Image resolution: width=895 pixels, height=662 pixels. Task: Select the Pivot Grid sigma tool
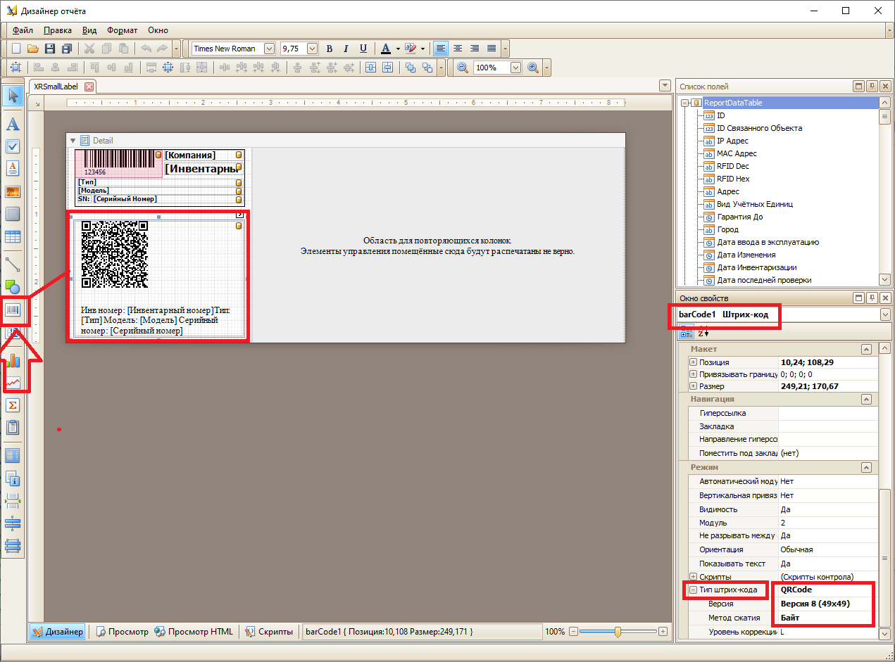[13, 405]
